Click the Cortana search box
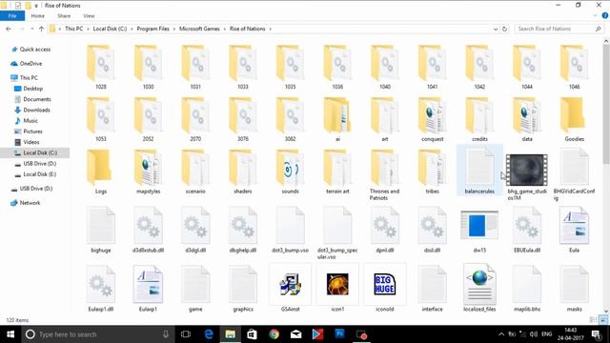 tap(97, 334)
